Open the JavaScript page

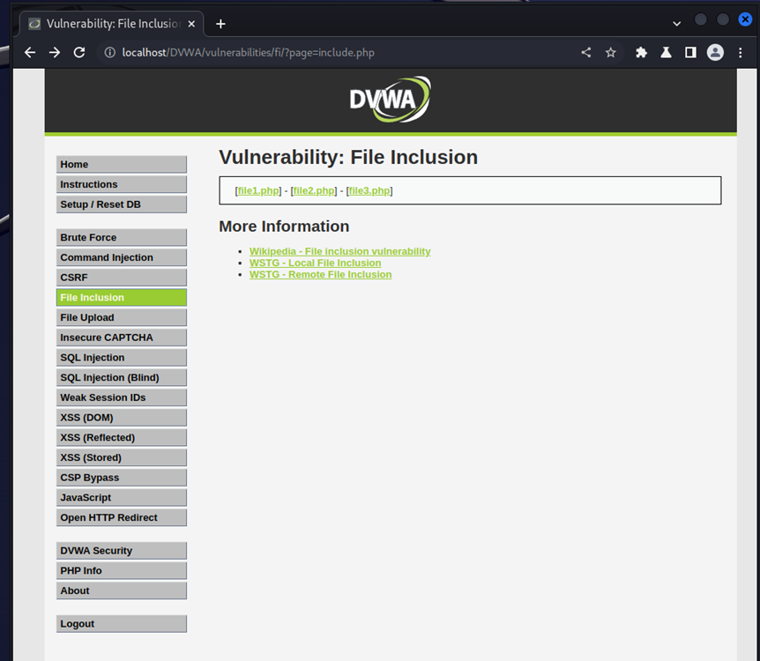(121, 498)
